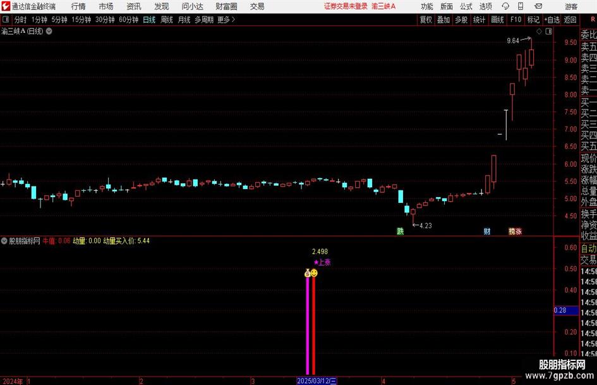The height and width of the screenshot is (385, 597).
Task: Click the 跌 marker under the chart
Action: [400, 231]
